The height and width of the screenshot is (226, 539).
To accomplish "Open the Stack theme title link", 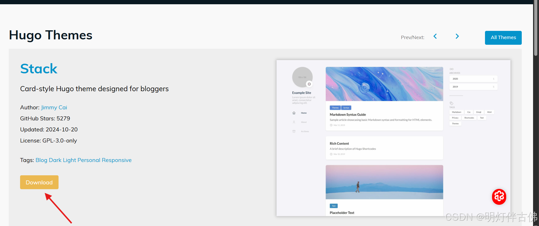I will click(x=39, y=69).
